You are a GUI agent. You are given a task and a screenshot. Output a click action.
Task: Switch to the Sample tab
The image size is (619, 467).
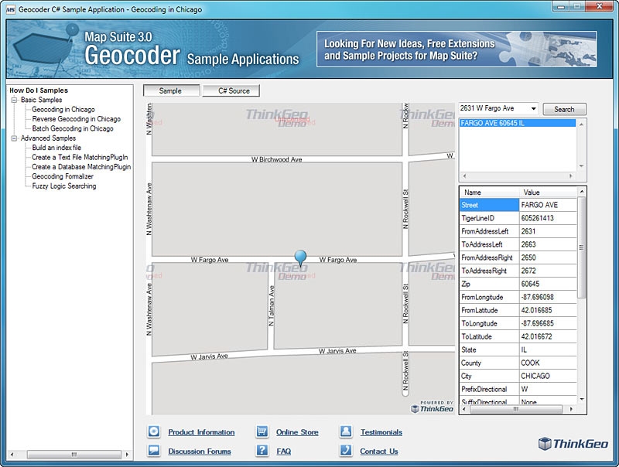coord(171,90)
